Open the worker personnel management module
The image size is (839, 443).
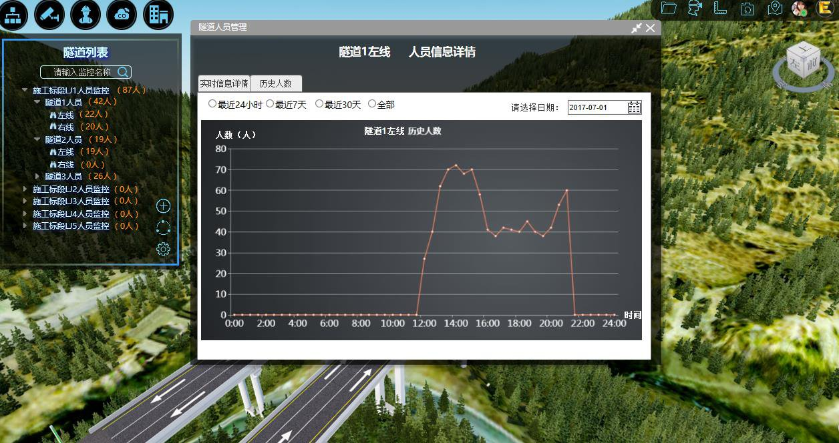[x=85, y=14]
